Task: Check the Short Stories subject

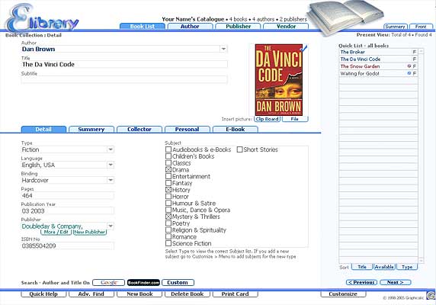Action: 239,149
